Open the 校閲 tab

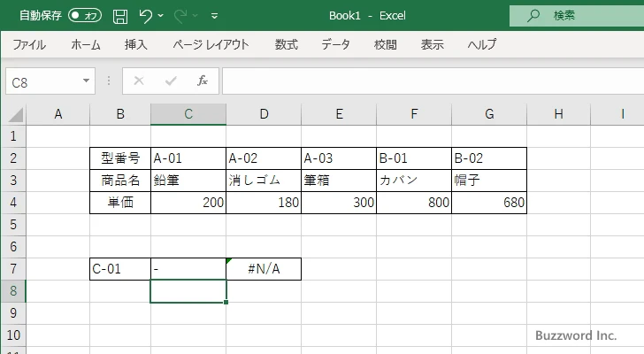click(x=386, y=44)
